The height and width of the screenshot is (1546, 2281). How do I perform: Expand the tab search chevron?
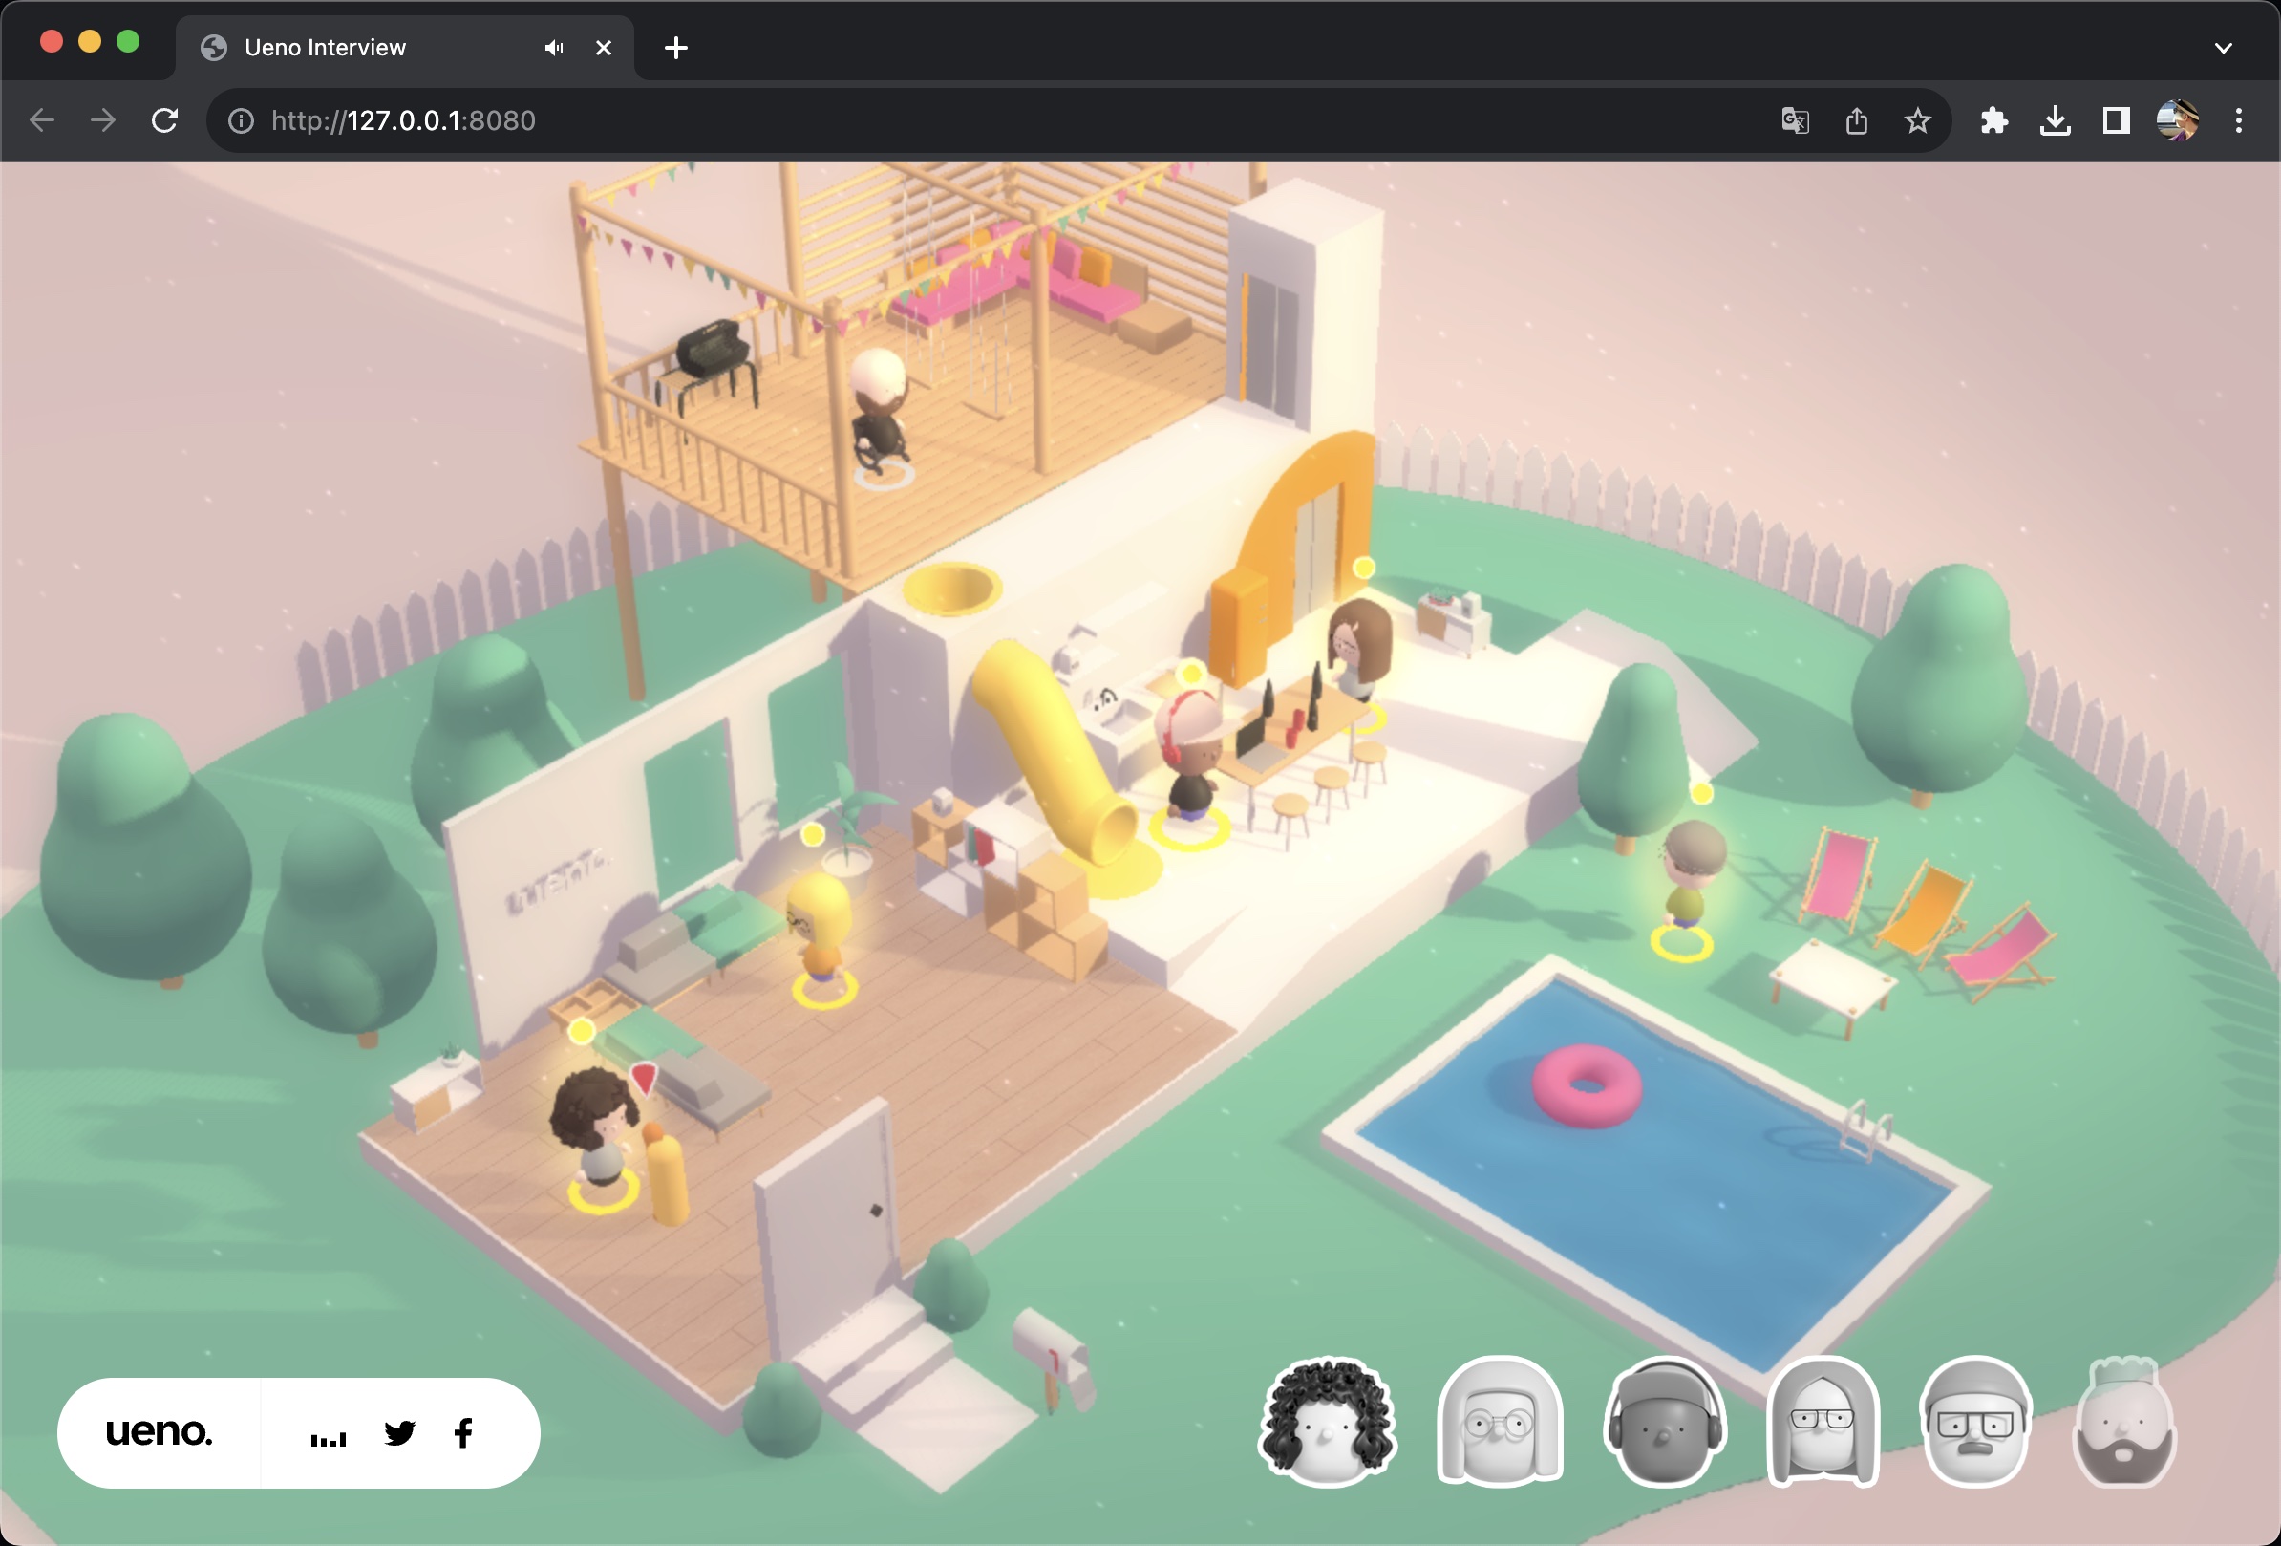pyautogui.click(x=2223, y=47)
